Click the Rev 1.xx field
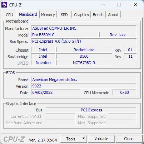Screen dimensions: 144x144 coord(118,35)
